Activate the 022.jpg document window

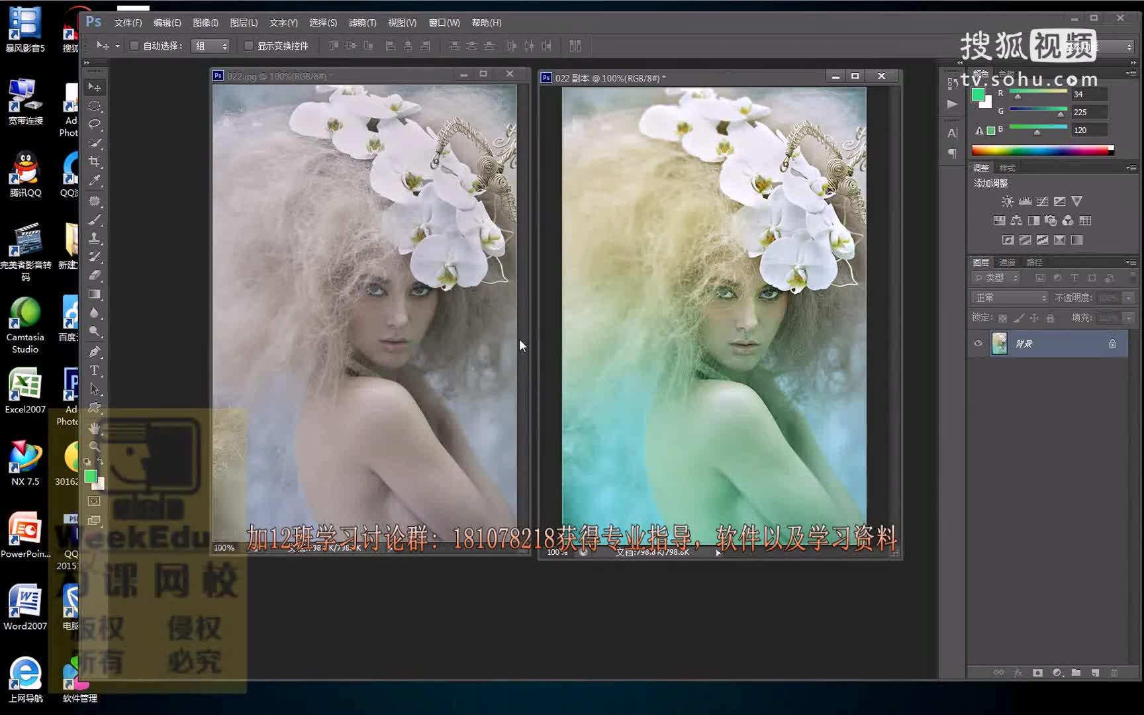tap(285, 75)
